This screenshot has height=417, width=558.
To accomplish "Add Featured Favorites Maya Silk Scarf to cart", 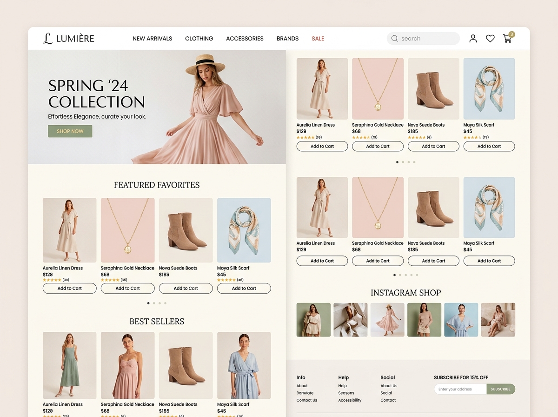I will pyautogui.click(x=244, y=289).
